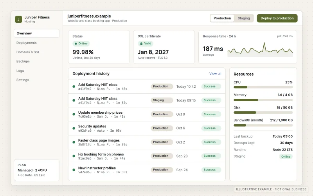Click the status dot beside Security updates
This screenshot has height=196, width=313.
tap(74, 128)
